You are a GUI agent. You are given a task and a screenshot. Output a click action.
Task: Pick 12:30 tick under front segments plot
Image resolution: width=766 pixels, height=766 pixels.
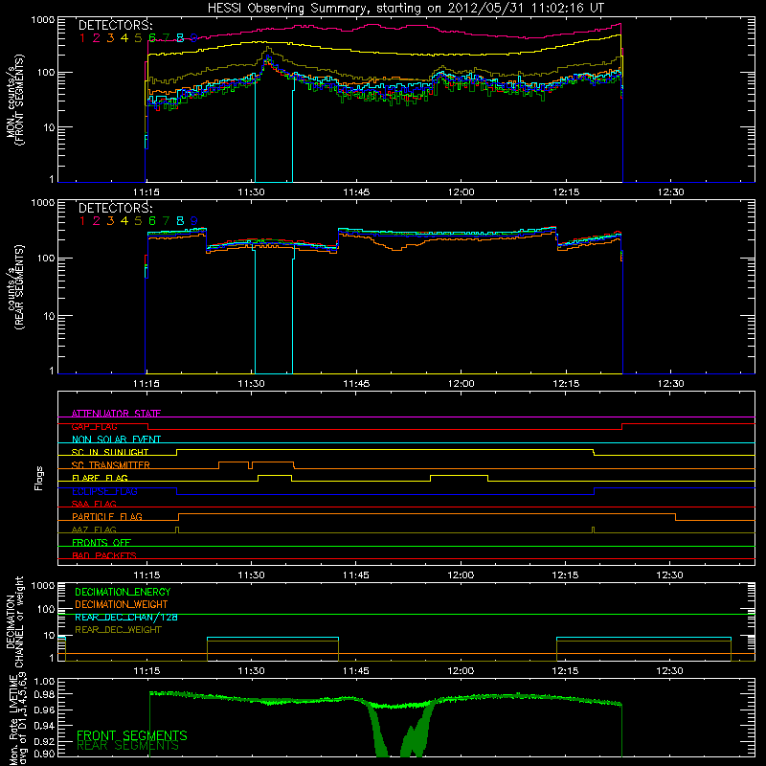670,192
